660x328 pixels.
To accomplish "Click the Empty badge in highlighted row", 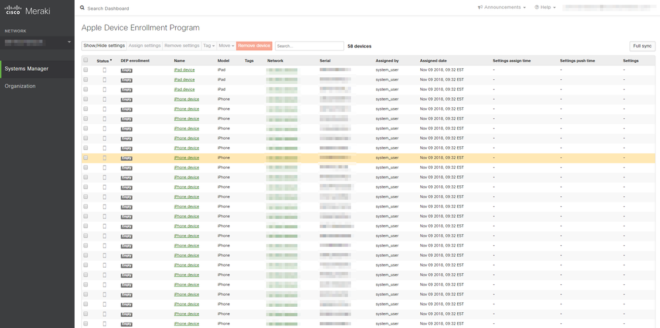I will [x=126, y=158].
